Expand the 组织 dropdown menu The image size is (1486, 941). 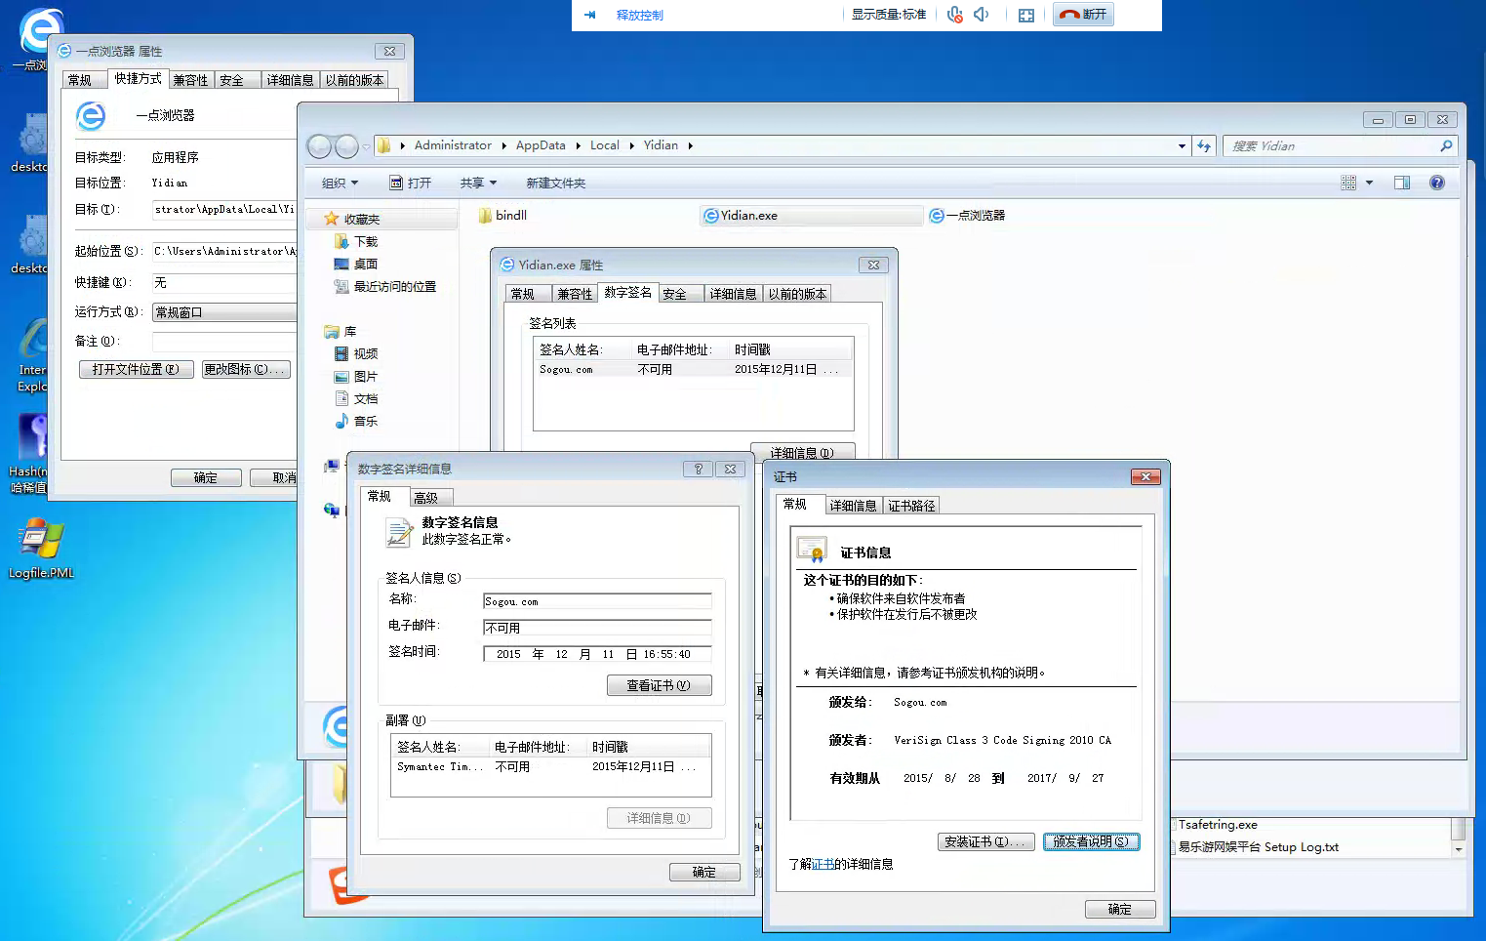point(341,184)
